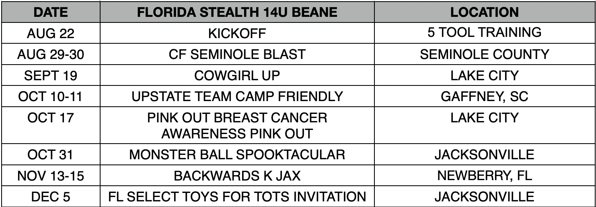Click the DEC 5 date cell

[51, 197]
